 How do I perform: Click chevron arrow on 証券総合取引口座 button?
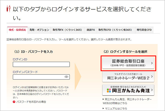pos(152,63)
